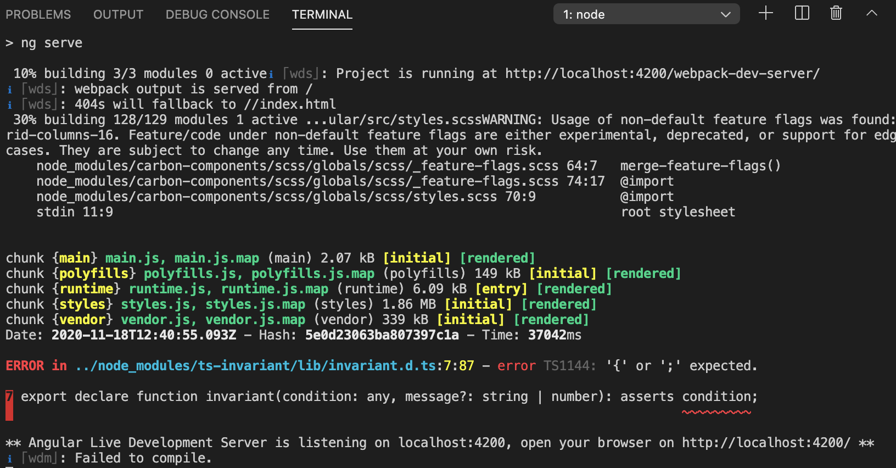Click 'root stylesheet' text
This screenshot has width=896, height=468.
tap(678, 212)
